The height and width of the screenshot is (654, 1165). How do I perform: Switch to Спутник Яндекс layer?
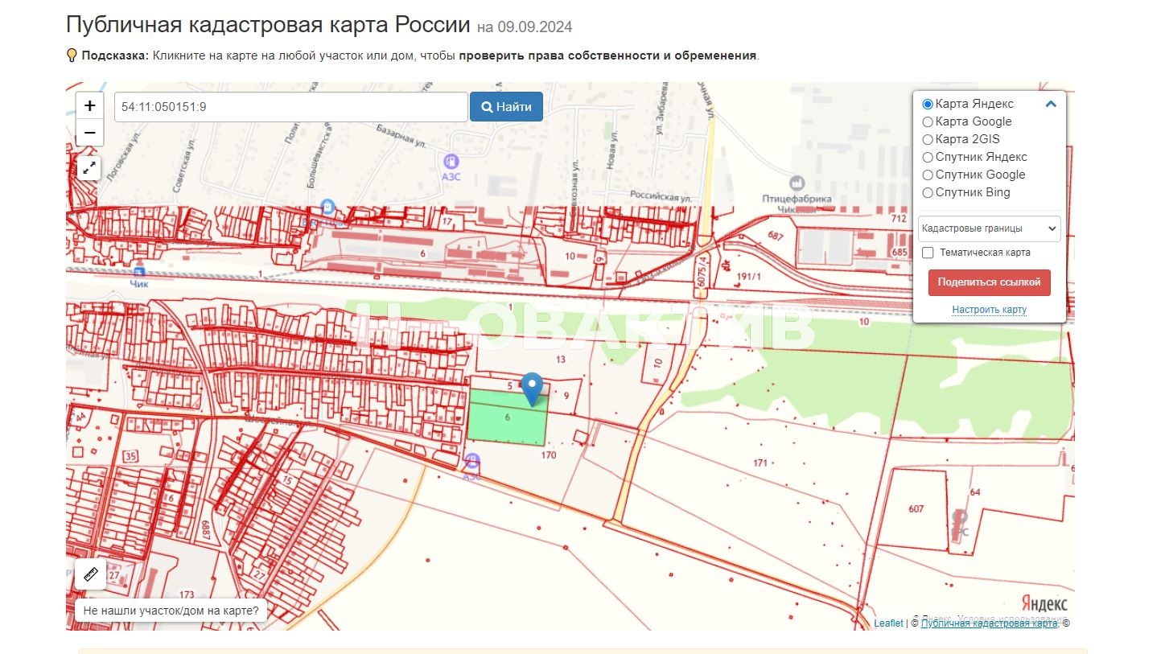928,158
